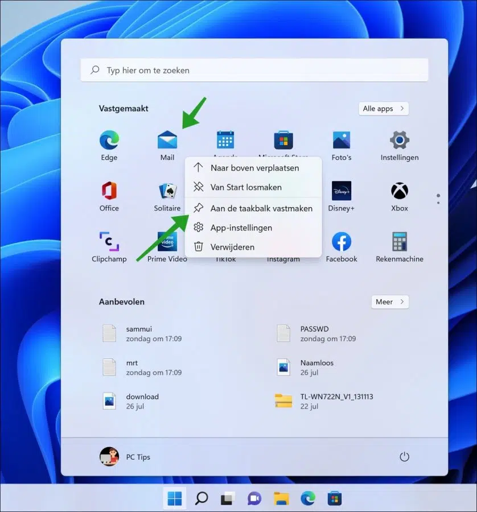Select Verwijderen in the context menu
Viewport: 477px width, 512px height.
(253, 247)
